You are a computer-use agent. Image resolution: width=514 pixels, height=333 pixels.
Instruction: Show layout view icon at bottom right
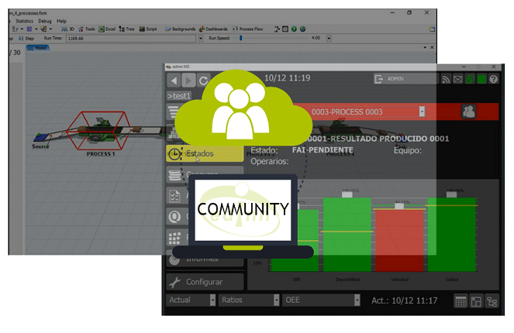[x=476, y=301]
